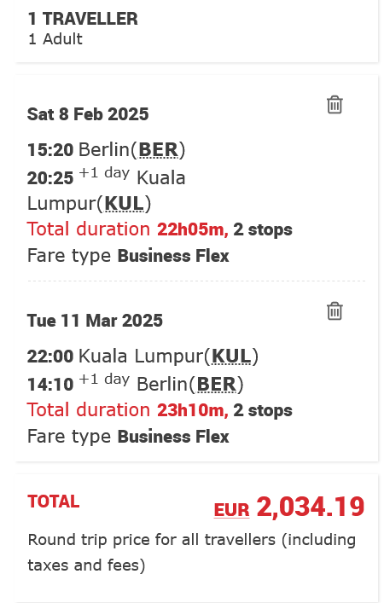Viewport: 384px width, 603px height.
Task: Click the +1 day note after 14:10
Action: pos(104,380)
